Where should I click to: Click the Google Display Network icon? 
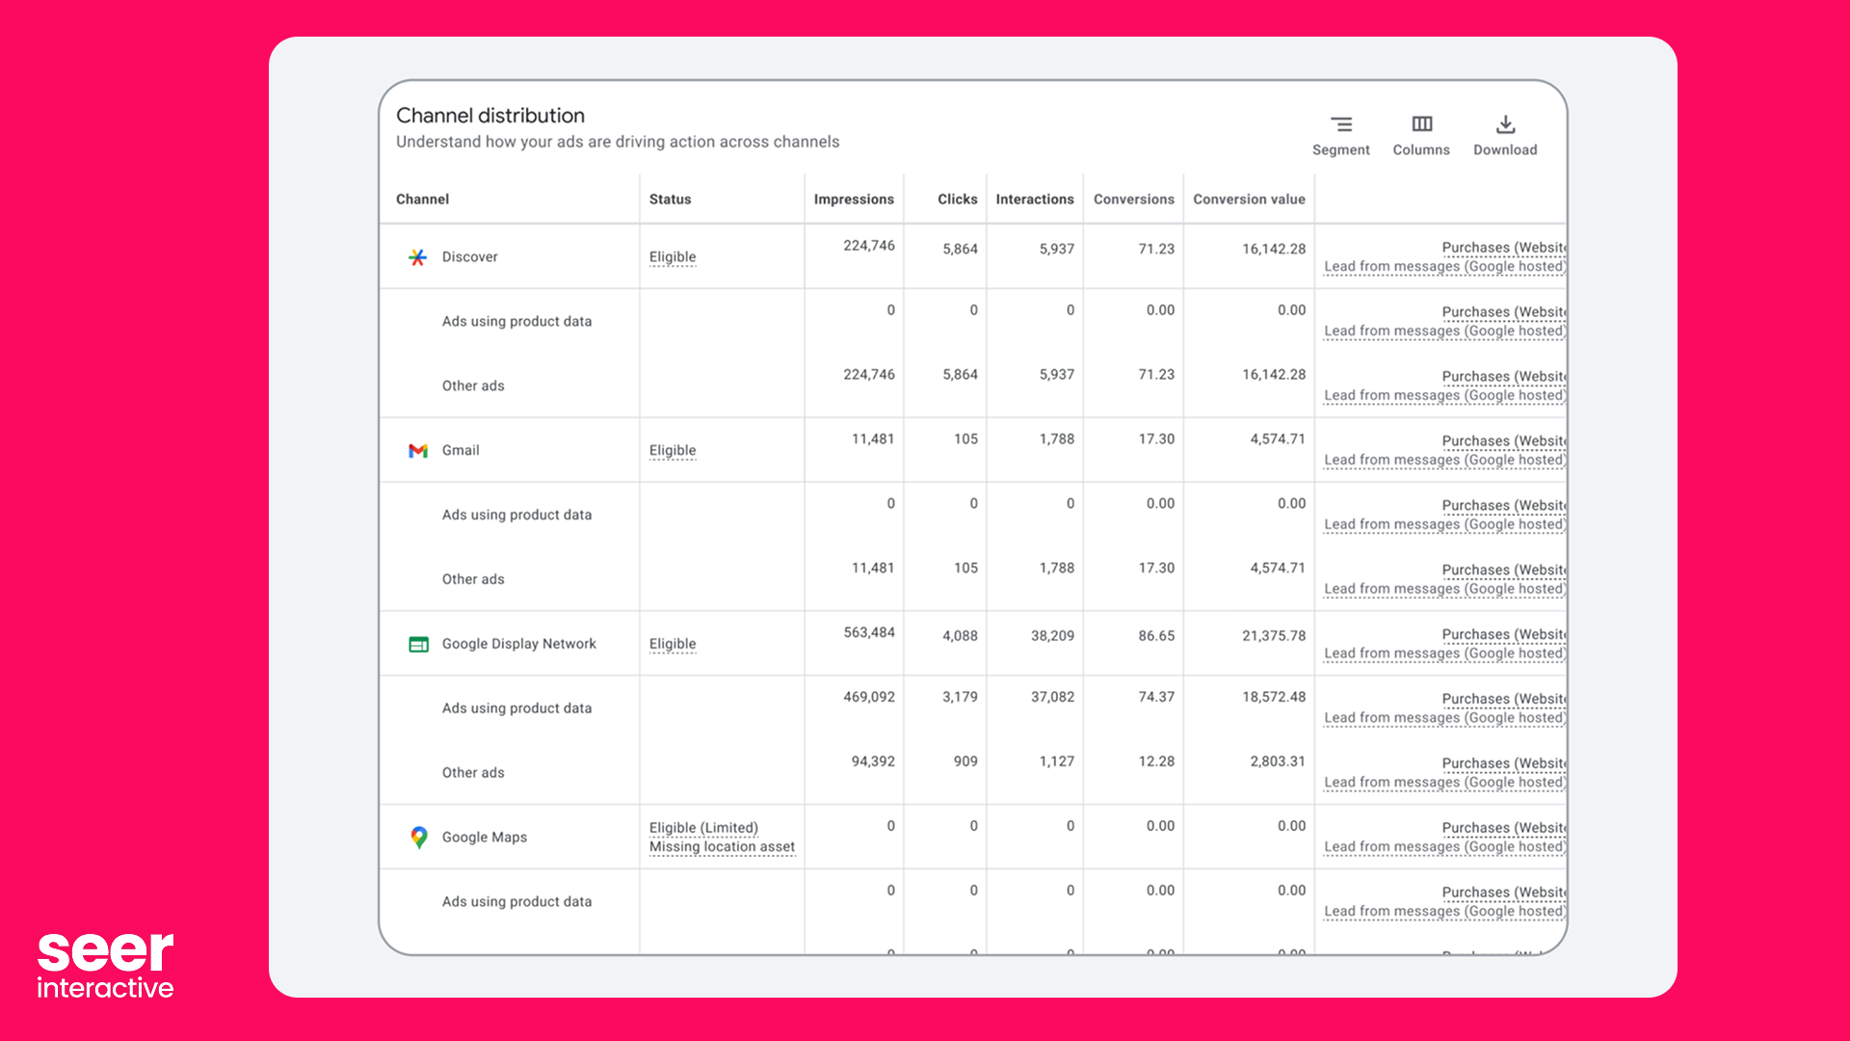pos(418,644)
